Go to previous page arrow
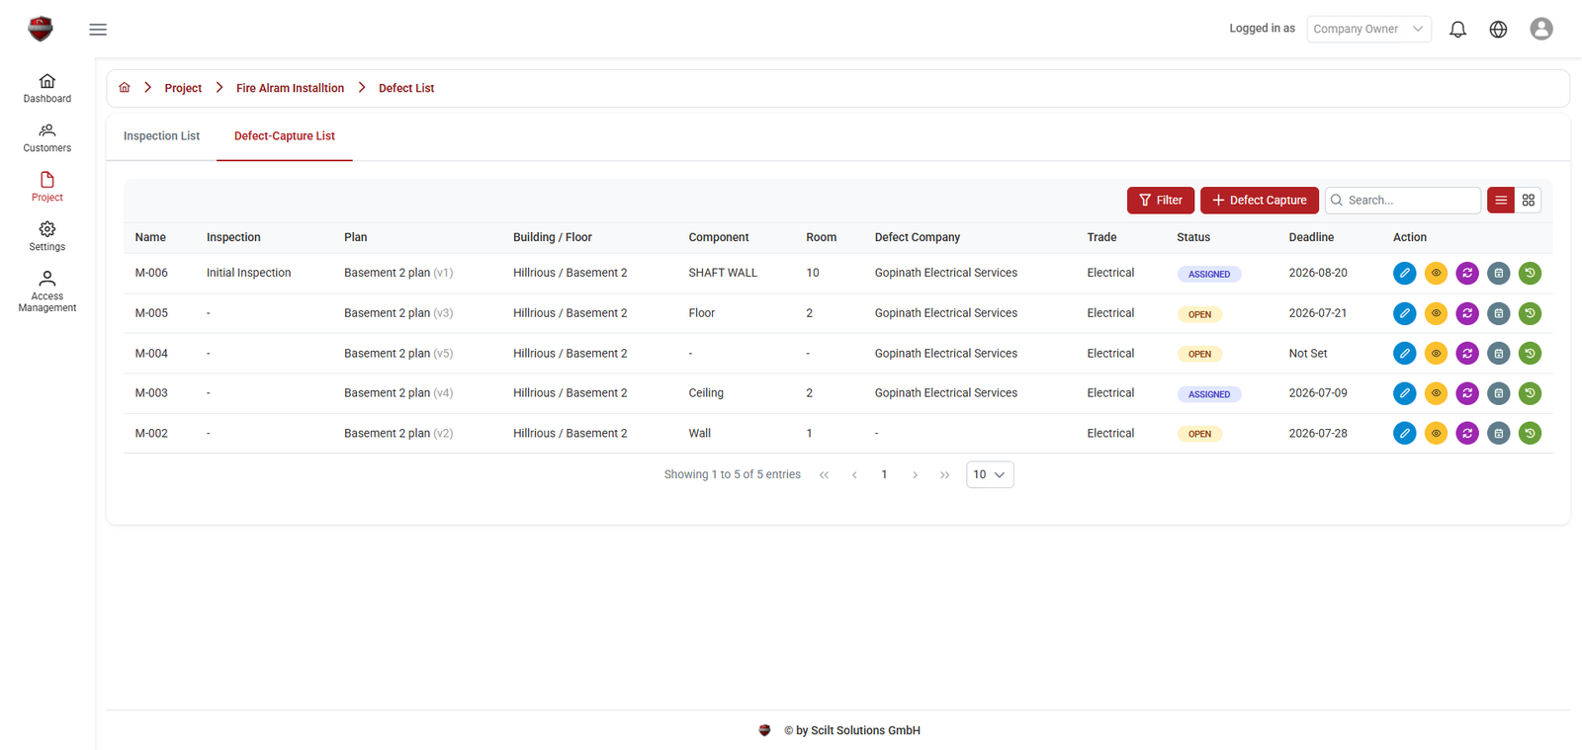Screen dimensions: 1582x750 [854, 475]
